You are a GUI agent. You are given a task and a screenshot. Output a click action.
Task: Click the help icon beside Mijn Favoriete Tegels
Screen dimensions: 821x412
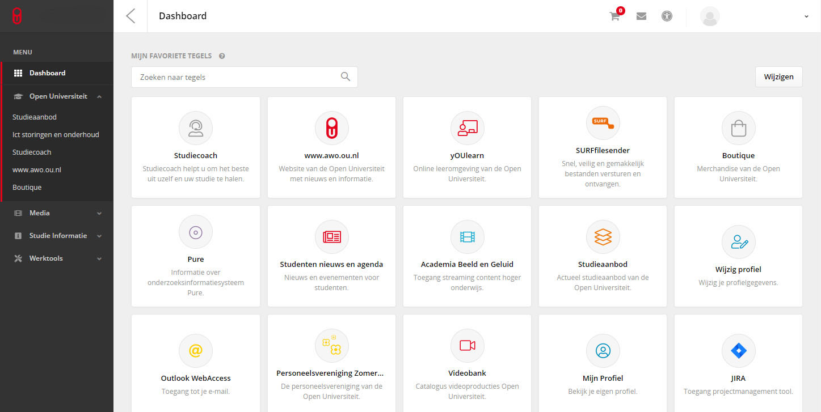point(222,56)
